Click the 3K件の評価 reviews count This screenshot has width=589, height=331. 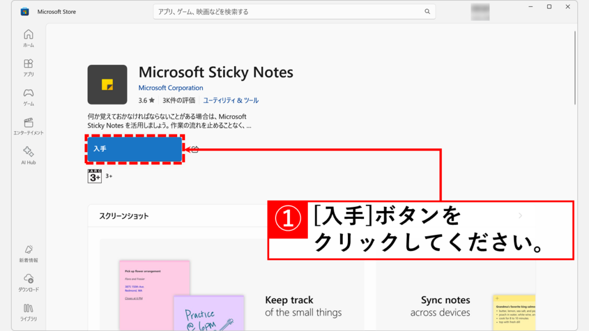179,100
